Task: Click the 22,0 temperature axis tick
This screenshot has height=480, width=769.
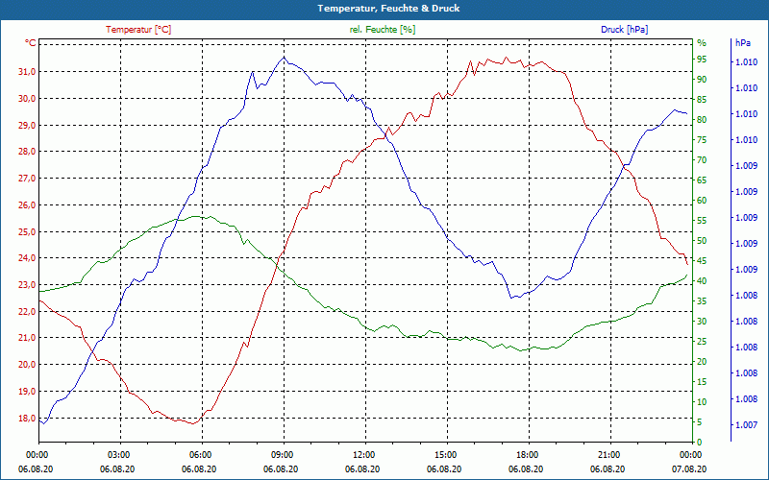Action: (27, 311)
